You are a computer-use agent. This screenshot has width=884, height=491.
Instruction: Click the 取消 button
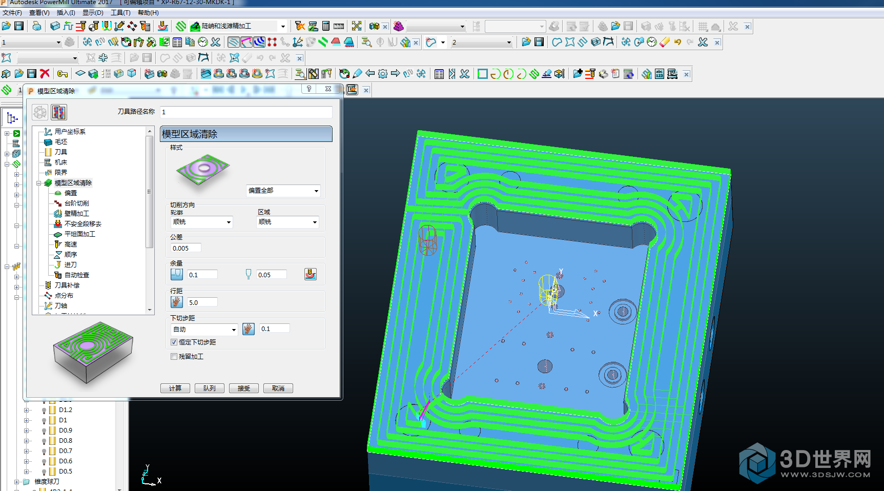point(278,388)
